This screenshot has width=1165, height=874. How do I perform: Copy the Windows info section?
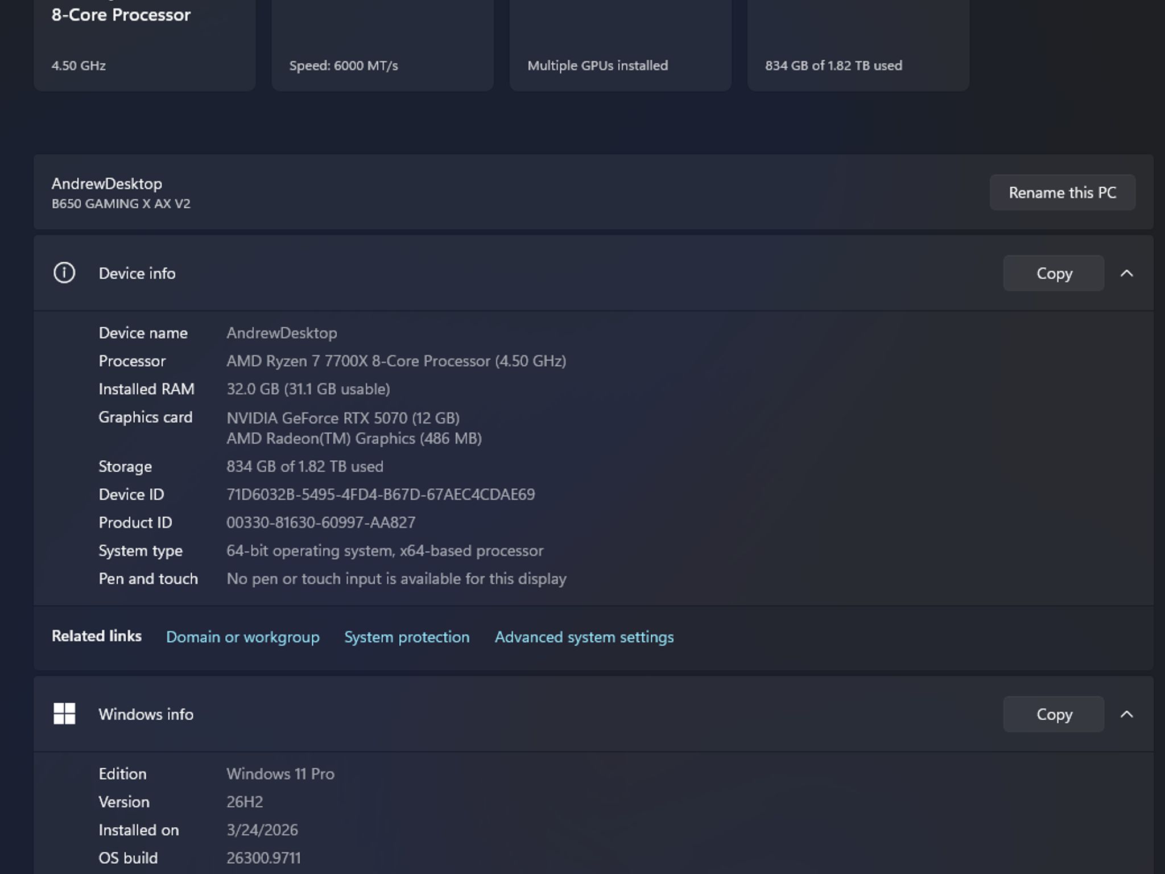click(x=1054, y=714)
